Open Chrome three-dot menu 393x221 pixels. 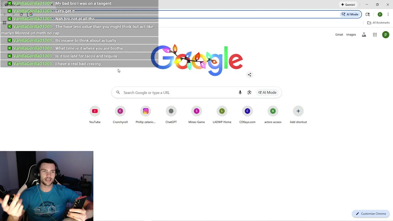388,14
